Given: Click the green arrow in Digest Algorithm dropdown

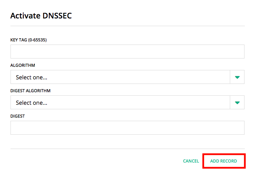Looking at the screenshot, I should point(237,103).
